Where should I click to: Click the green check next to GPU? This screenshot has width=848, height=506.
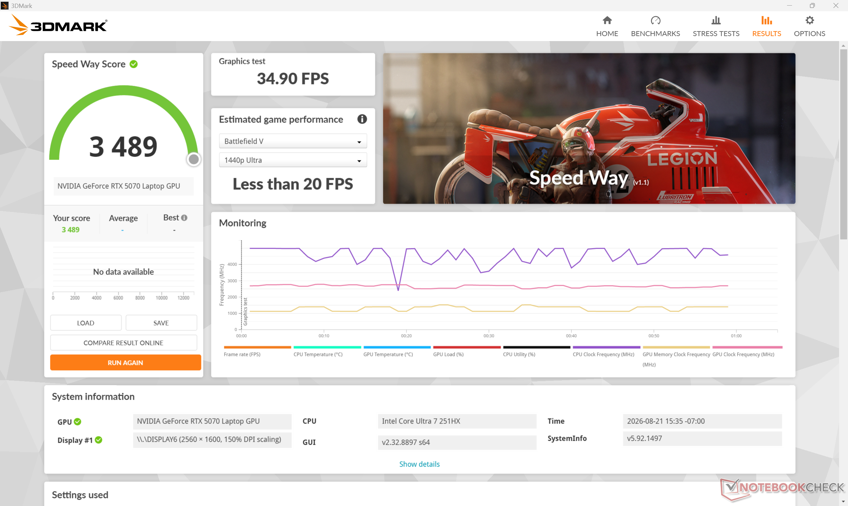78,422
